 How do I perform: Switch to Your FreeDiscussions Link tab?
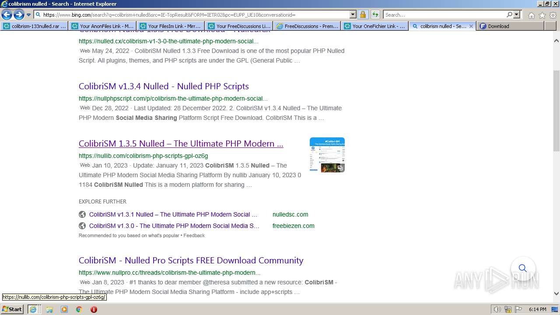pos(239,26)
